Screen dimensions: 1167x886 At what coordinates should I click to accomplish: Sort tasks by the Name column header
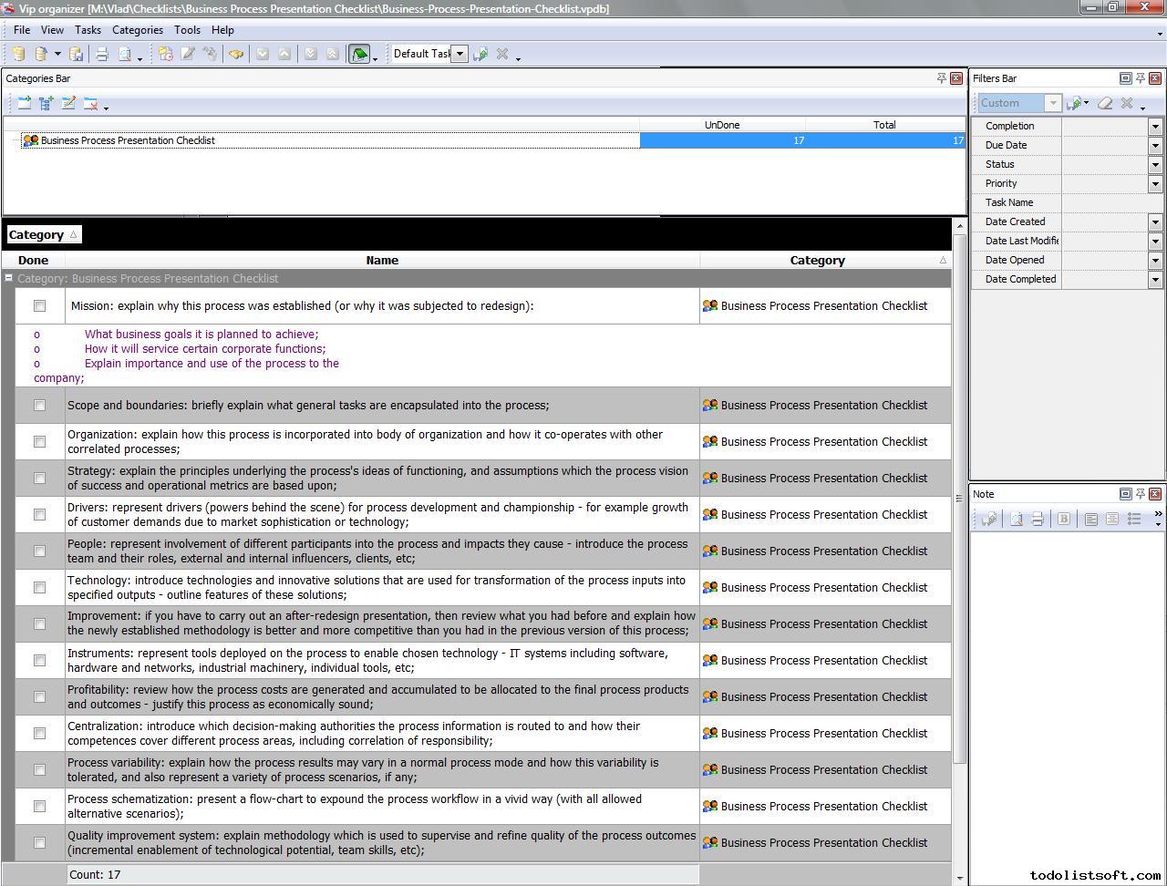(382, 261)
